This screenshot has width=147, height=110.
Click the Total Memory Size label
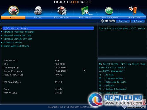click(x=13, y=75)
